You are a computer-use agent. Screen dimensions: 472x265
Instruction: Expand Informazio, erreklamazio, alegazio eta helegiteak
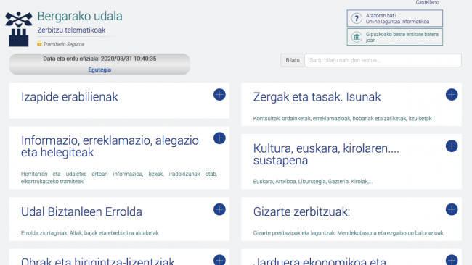[219, 138]
